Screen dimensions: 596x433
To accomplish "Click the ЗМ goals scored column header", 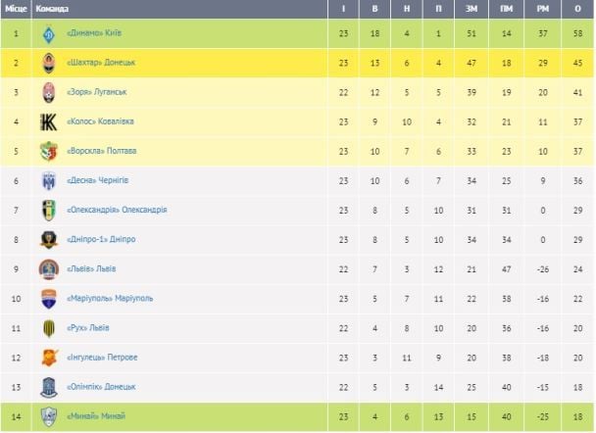I will tap(472, 9).
